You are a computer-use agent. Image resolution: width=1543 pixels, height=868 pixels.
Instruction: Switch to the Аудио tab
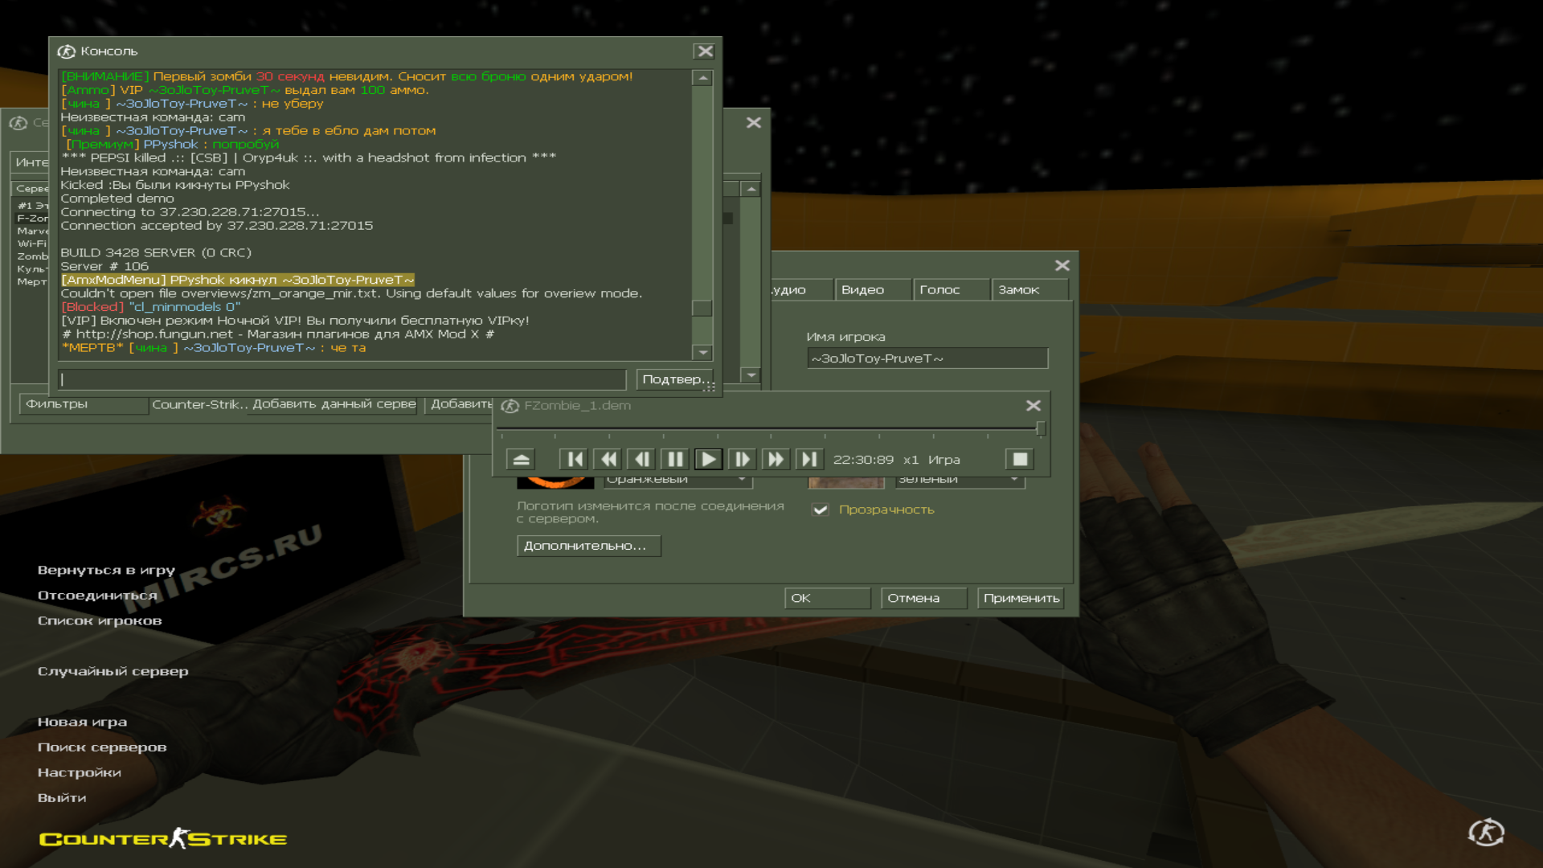pos(800,289)
